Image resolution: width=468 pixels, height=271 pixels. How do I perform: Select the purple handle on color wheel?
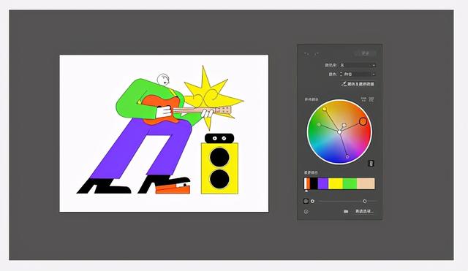point(347,156)
